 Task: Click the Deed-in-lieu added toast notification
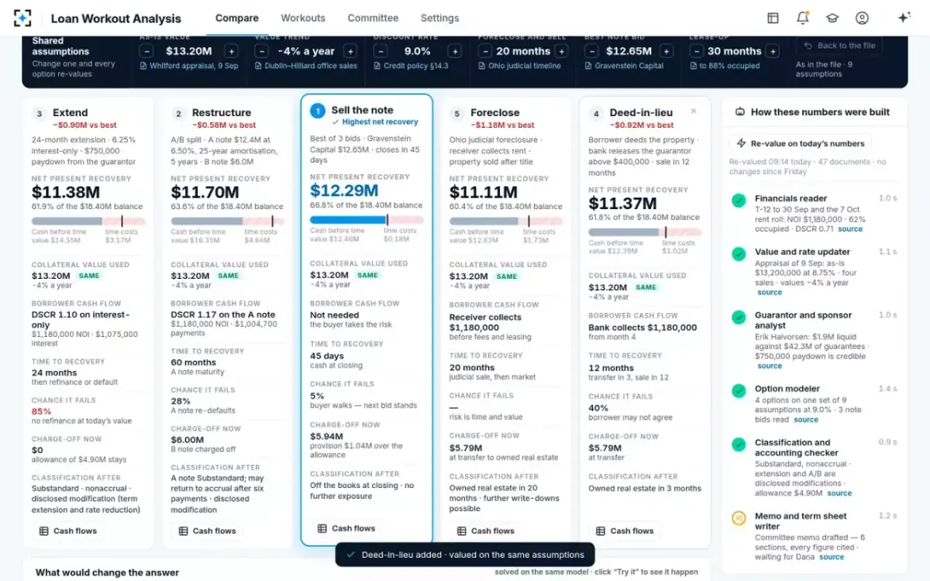[465, 555]
